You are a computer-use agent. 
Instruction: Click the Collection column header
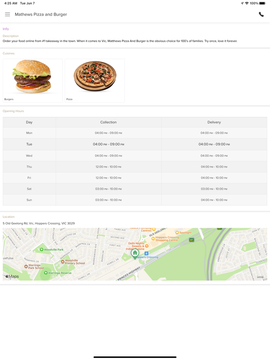tap(108, 122)
